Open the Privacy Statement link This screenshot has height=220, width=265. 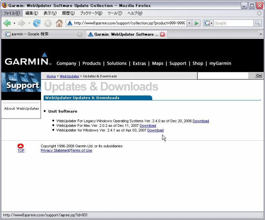click(55, 151)
